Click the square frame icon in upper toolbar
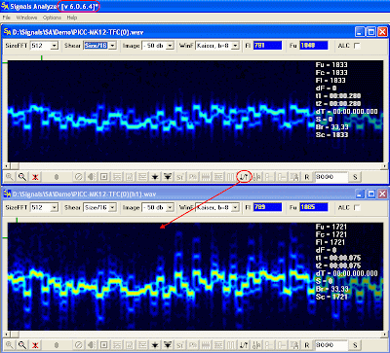This screenshot has height=353, width=390. (x=104, y=177)
